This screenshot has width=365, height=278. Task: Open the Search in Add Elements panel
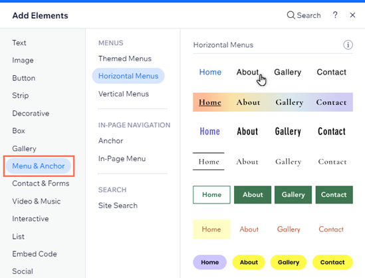pos(304,15)
